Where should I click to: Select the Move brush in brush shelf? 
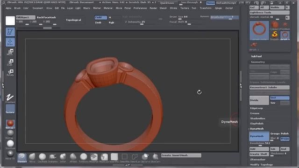(32, 158)
